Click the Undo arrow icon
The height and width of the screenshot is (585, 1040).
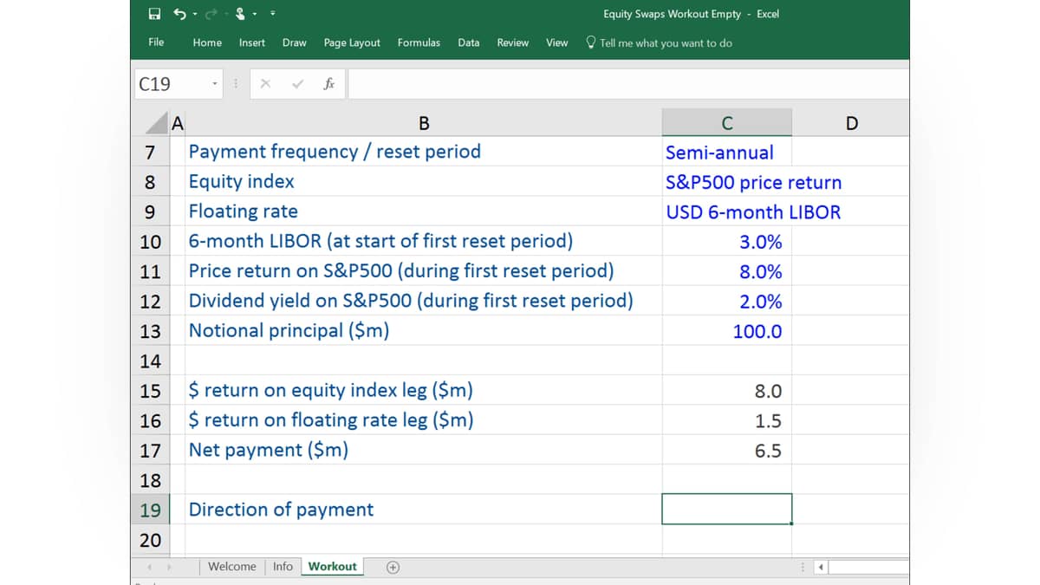point(179,14)
